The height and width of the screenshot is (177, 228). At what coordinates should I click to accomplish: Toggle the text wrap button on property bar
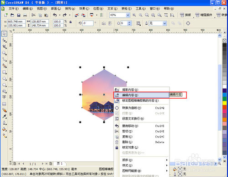coord(138,23)
